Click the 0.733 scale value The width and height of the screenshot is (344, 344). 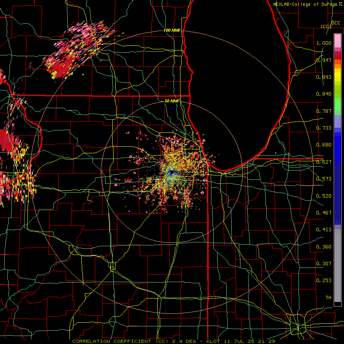pyautogui.click(x=324, y=128)
